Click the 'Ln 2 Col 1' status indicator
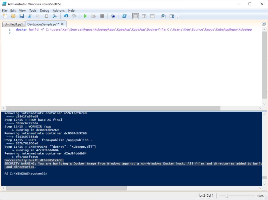Screen dimensions: 268x200 [206, 196]
